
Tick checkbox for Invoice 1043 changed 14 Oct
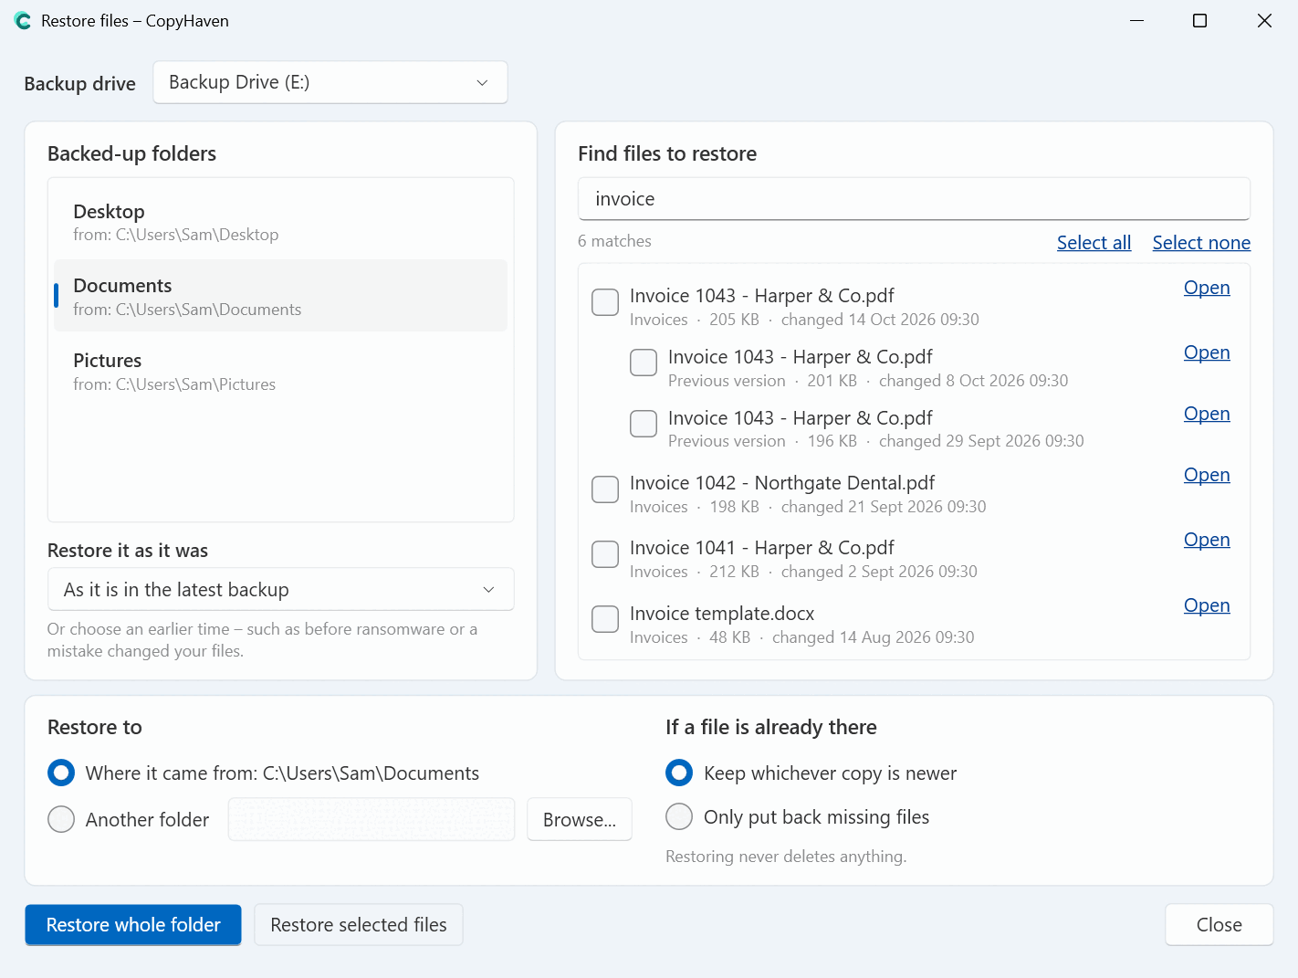coord(605,302)
